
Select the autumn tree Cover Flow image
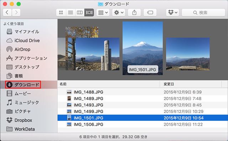click(82, 32)
